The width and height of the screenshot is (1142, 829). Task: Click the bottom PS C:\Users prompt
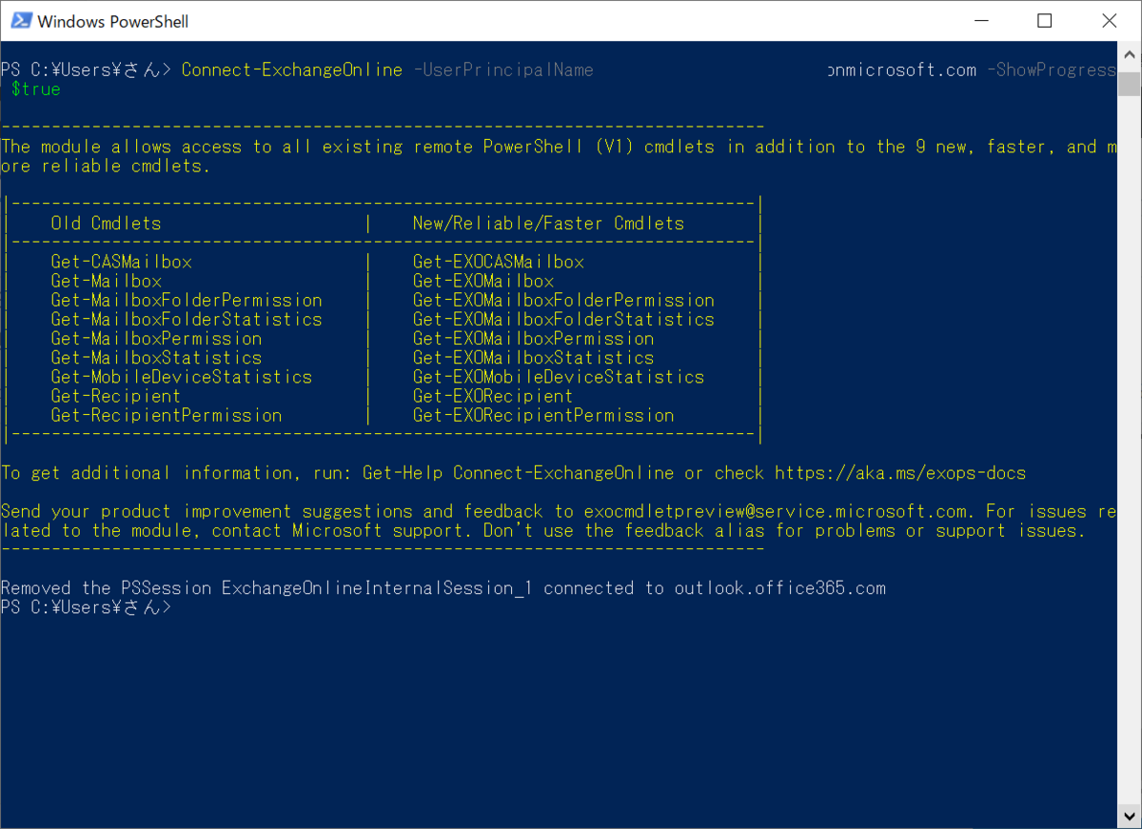tap(86, 607)
